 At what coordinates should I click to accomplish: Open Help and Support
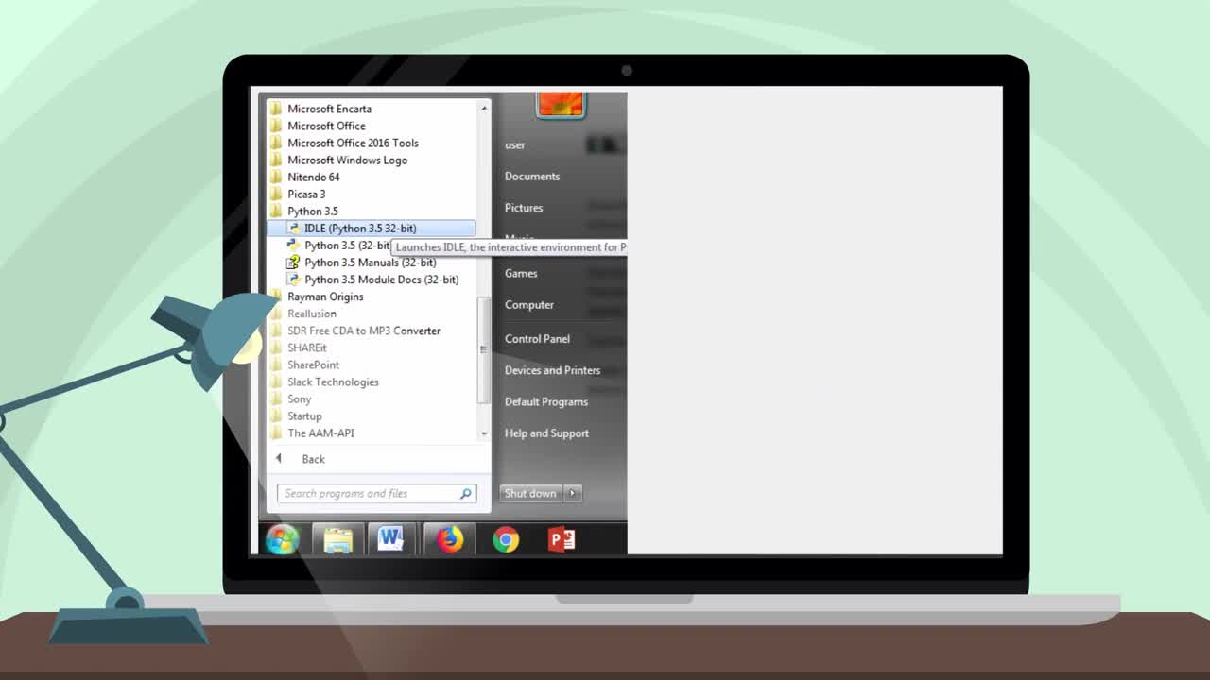pos(546,433)
